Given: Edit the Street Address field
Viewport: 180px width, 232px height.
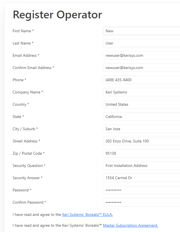Looking at the screenshot, I should click(141, 141).
